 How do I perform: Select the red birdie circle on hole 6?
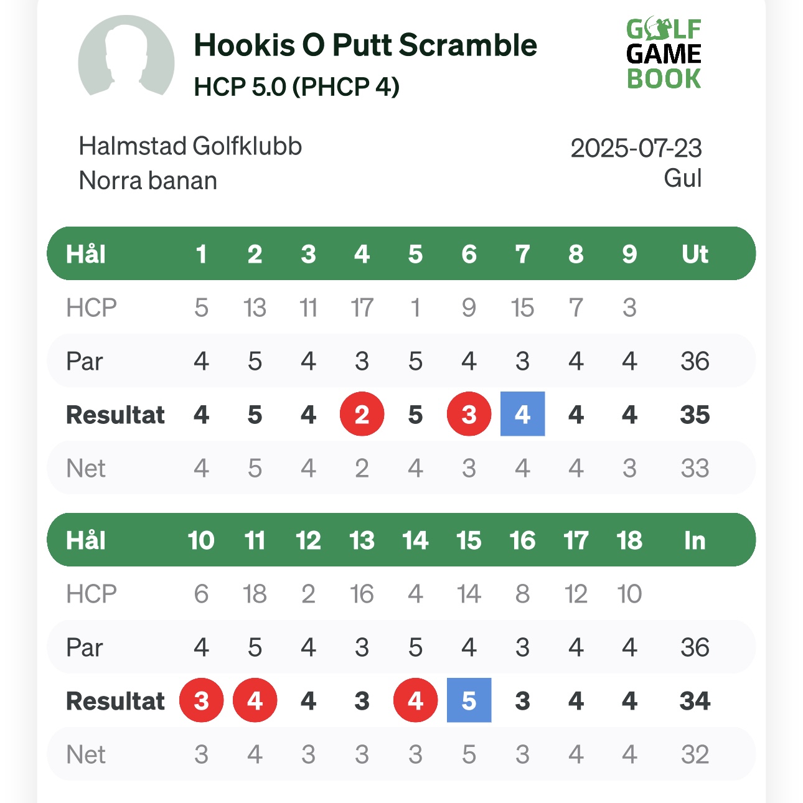click(x=469, y=414)
